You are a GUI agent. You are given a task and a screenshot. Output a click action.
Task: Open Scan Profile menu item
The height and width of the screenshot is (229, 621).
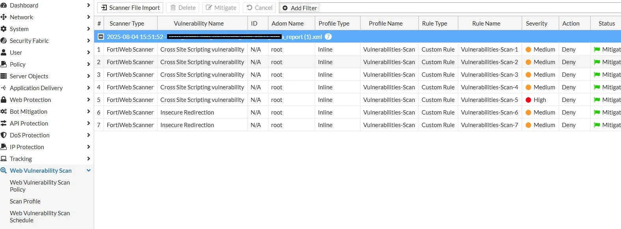(25, 201)
